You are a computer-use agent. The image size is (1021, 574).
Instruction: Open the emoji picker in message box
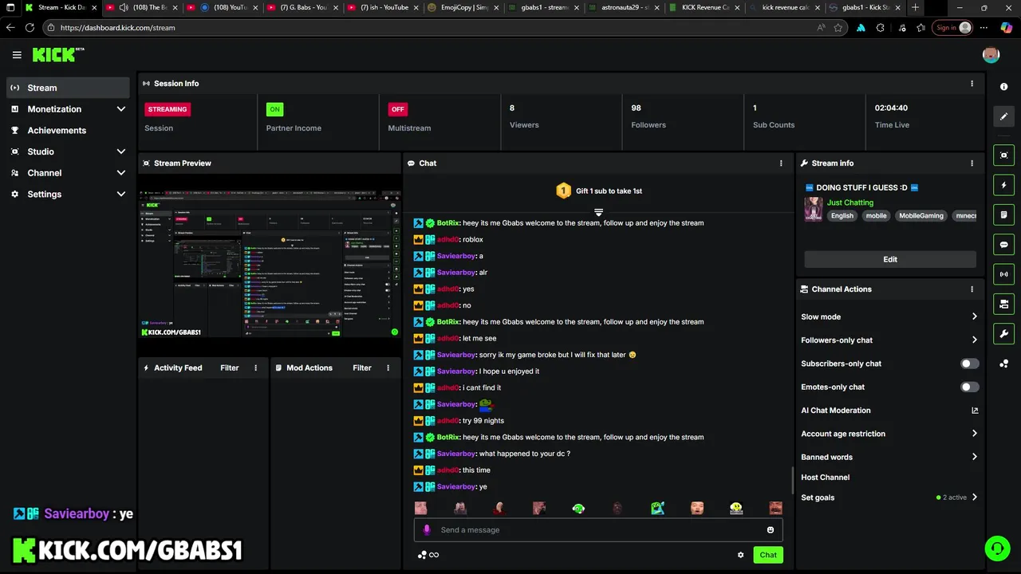coord(771,530)
